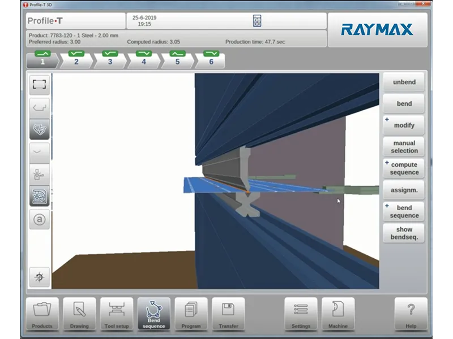The height and width of the screenshot is (339, 453).
Task: Open the Program screen
Action: pos(191,314)
